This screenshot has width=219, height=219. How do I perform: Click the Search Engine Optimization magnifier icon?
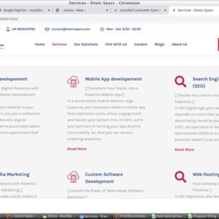pyautogui.click(x=181, y=82)
